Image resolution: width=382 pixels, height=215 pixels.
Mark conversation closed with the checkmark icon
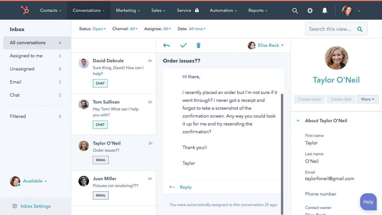(183, 45)
